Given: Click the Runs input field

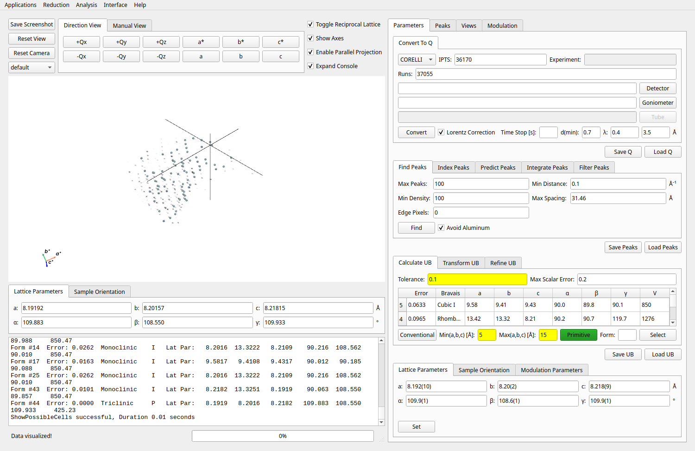Looking at the screenshot, I should pyautogui.click(x=546, y=74).
